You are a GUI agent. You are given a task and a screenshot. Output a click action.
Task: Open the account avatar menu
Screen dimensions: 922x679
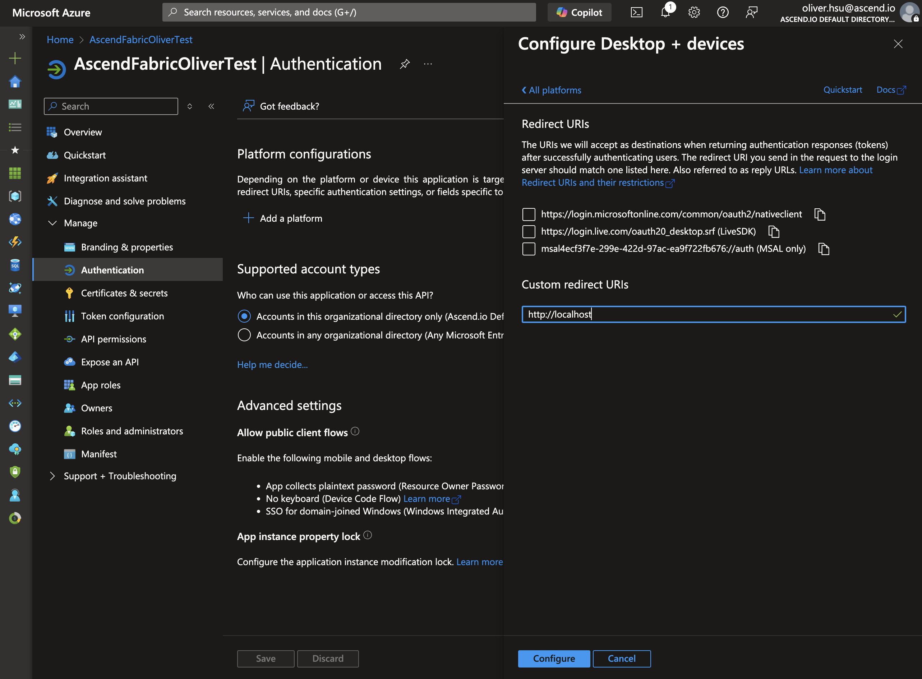pyautogui.click(x=909, y=12)
